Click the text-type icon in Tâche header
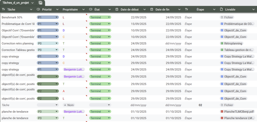 pos(4,9)
